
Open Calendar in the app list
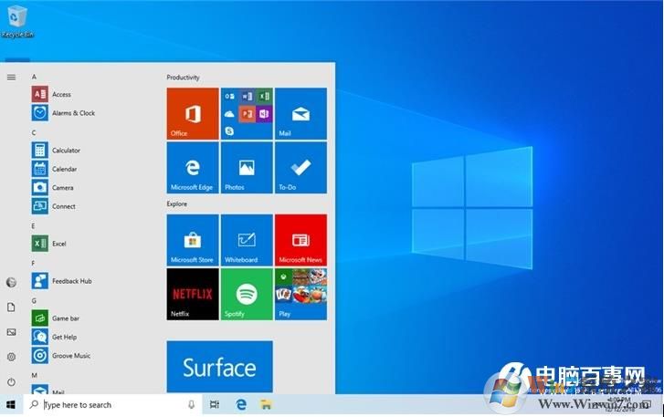point(54,169)
